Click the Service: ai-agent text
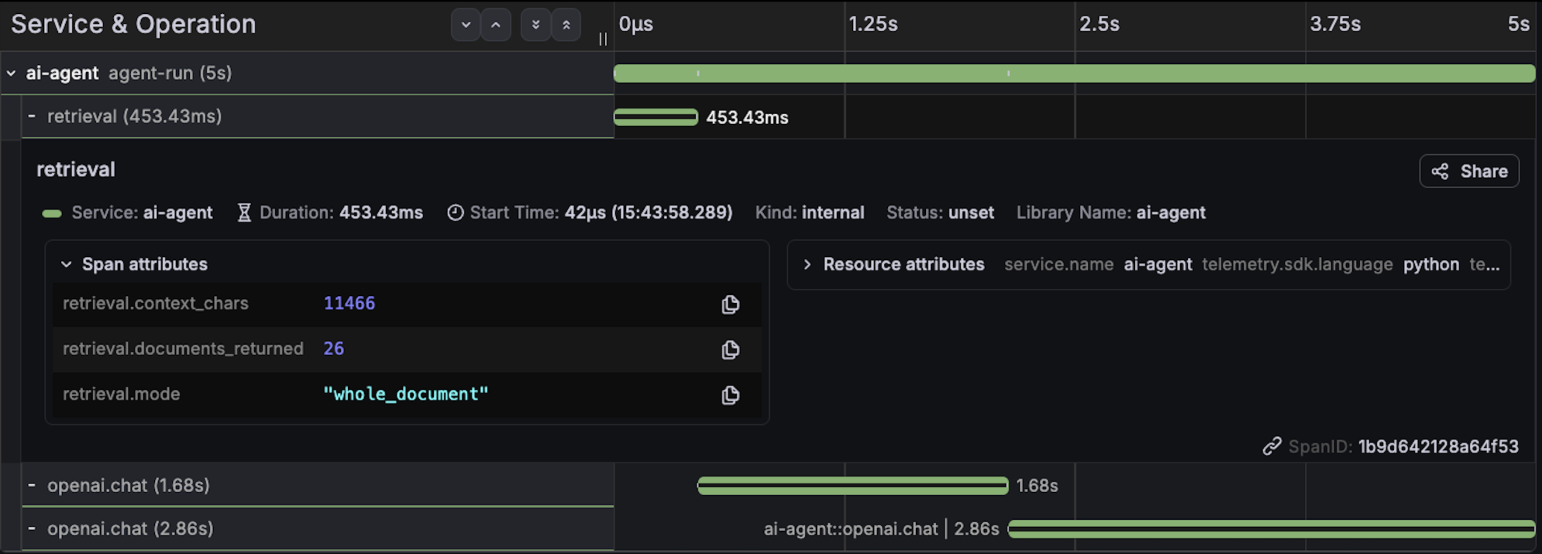The width and height of the screenshot is (1542, 554). (x=142, y=212)
